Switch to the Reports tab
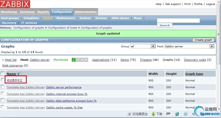221x118 pixels. point(43,12)
